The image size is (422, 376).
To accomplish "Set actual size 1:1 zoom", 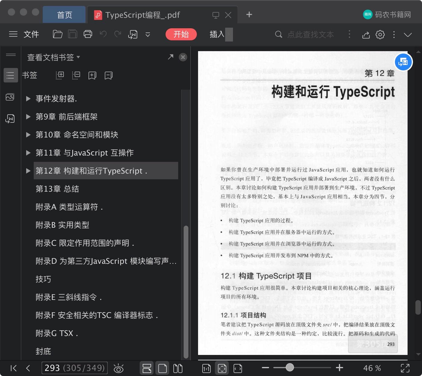I will click(x=206, y=368).
